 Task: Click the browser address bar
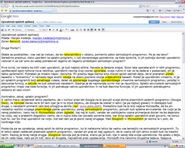pos(75,6)
